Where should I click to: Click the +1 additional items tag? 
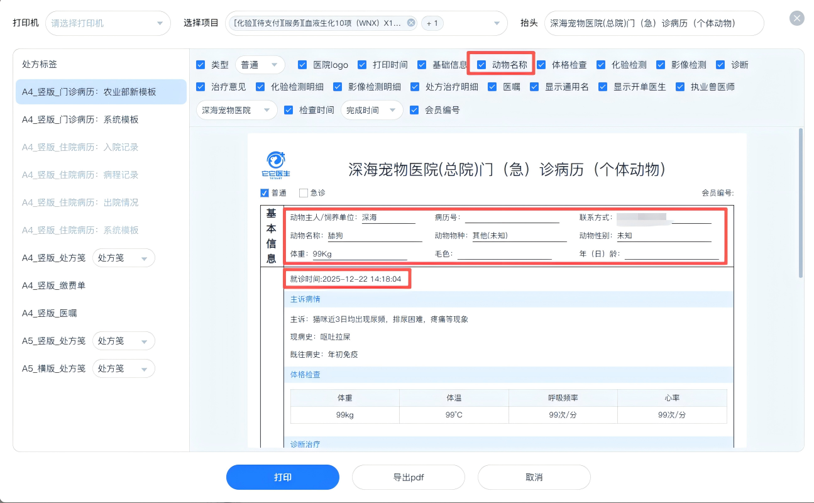click(432, 23)
